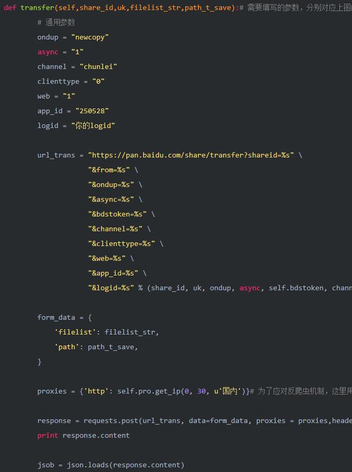The width and height of the screenshot is (352, 472).
Task: Click the line channel = "chunlei"
Action: (x=77, y=67)
